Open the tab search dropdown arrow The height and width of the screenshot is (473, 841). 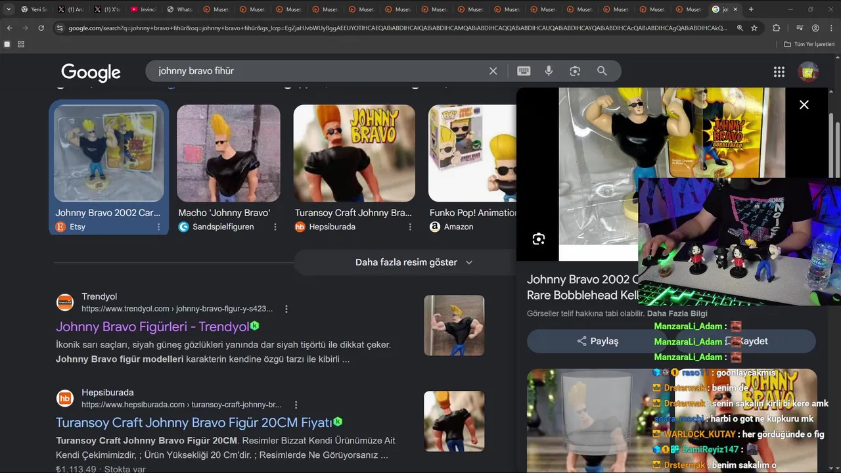click(x=9, y=9)
